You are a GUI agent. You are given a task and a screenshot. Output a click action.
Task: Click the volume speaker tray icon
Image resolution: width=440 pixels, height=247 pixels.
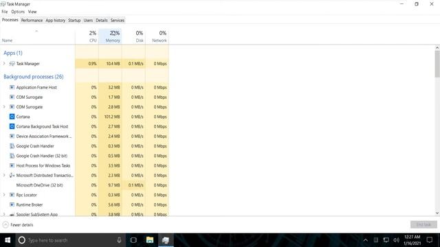point(396,240)
